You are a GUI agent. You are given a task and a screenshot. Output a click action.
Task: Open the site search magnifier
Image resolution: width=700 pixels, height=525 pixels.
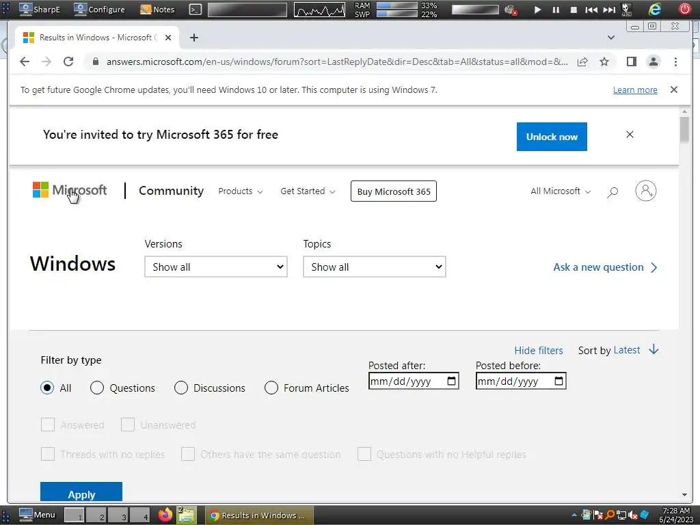pyautogui.click(x=612, y=192)
